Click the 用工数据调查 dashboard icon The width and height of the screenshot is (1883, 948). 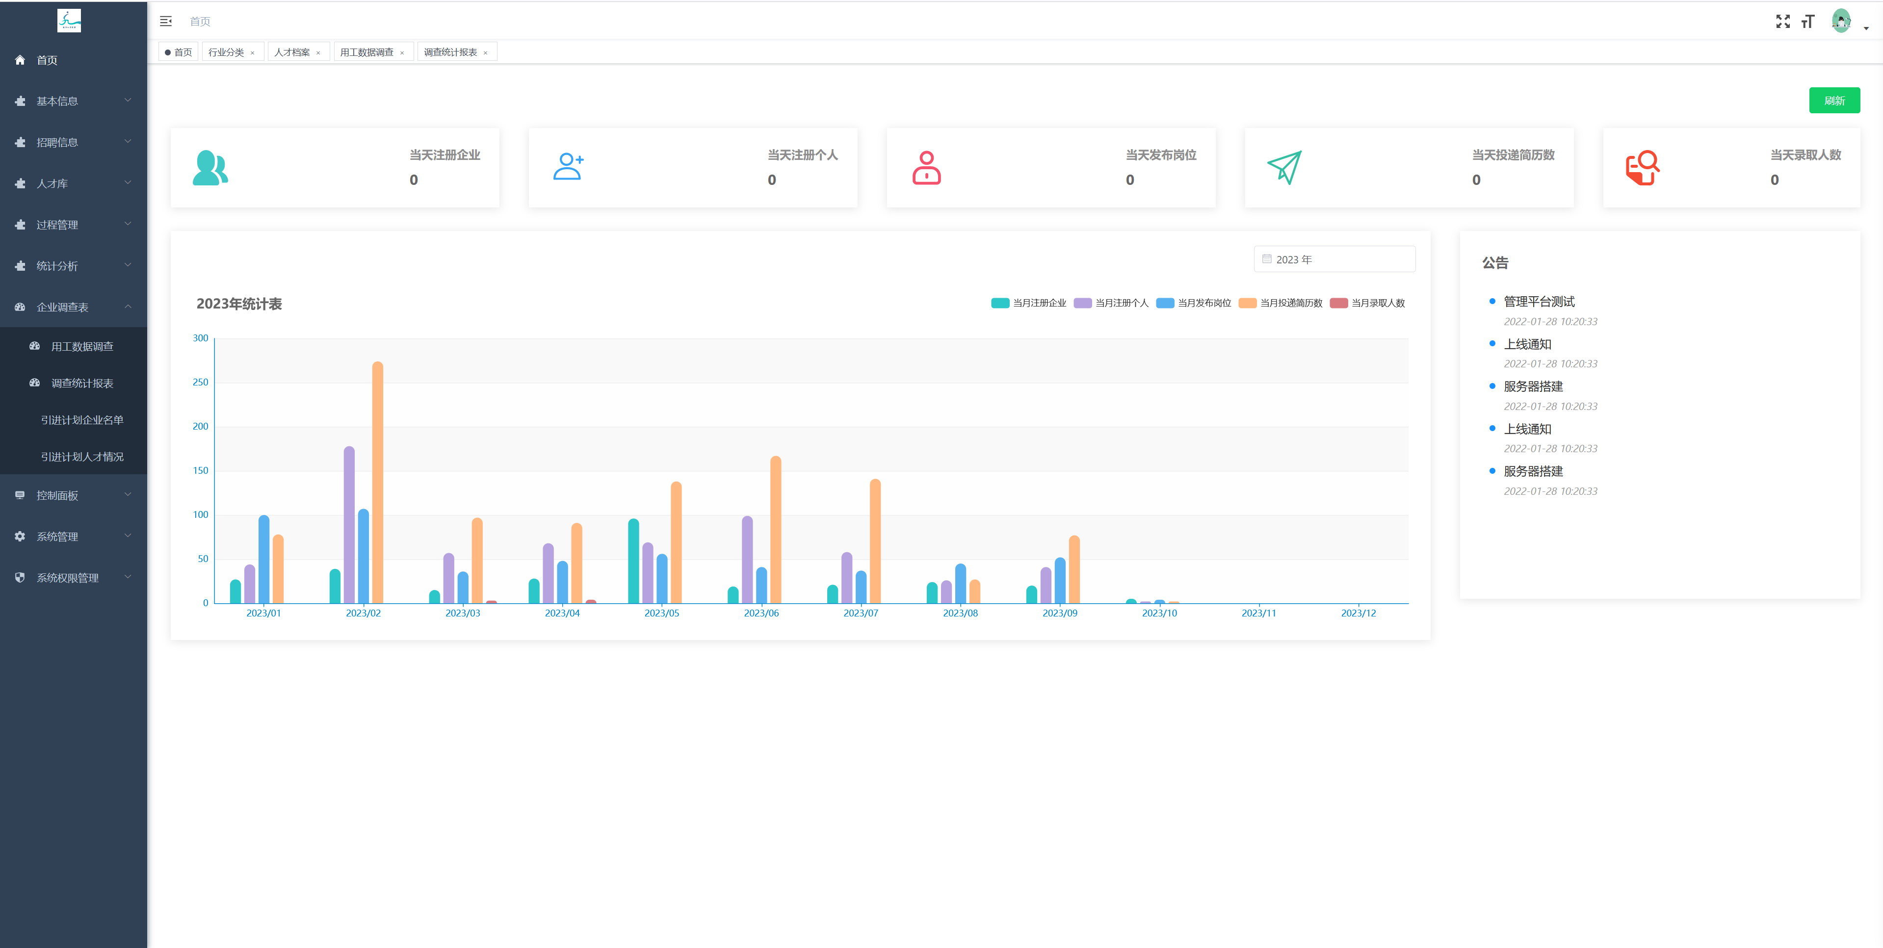[x=34, y=346]
